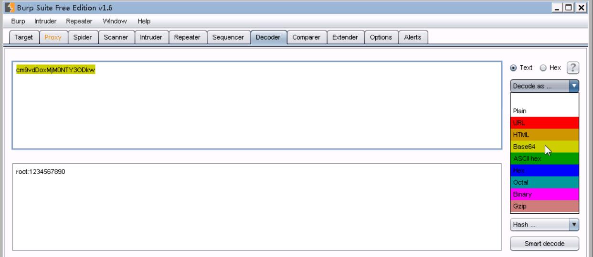Collapse the Decode as dropdown arrow
The height and width of the screenshot is (257, 593).
point(574,86)
